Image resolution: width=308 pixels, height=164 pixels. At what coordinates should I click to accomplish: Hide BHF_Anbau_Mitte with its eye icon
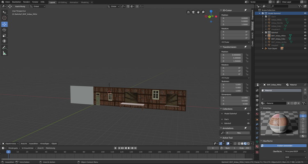tap(305, 36)
